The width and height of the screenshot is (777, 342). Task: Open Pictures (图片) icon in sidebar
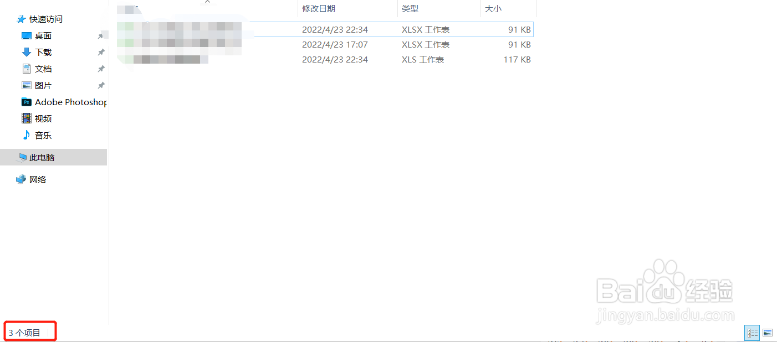[27, 85]
